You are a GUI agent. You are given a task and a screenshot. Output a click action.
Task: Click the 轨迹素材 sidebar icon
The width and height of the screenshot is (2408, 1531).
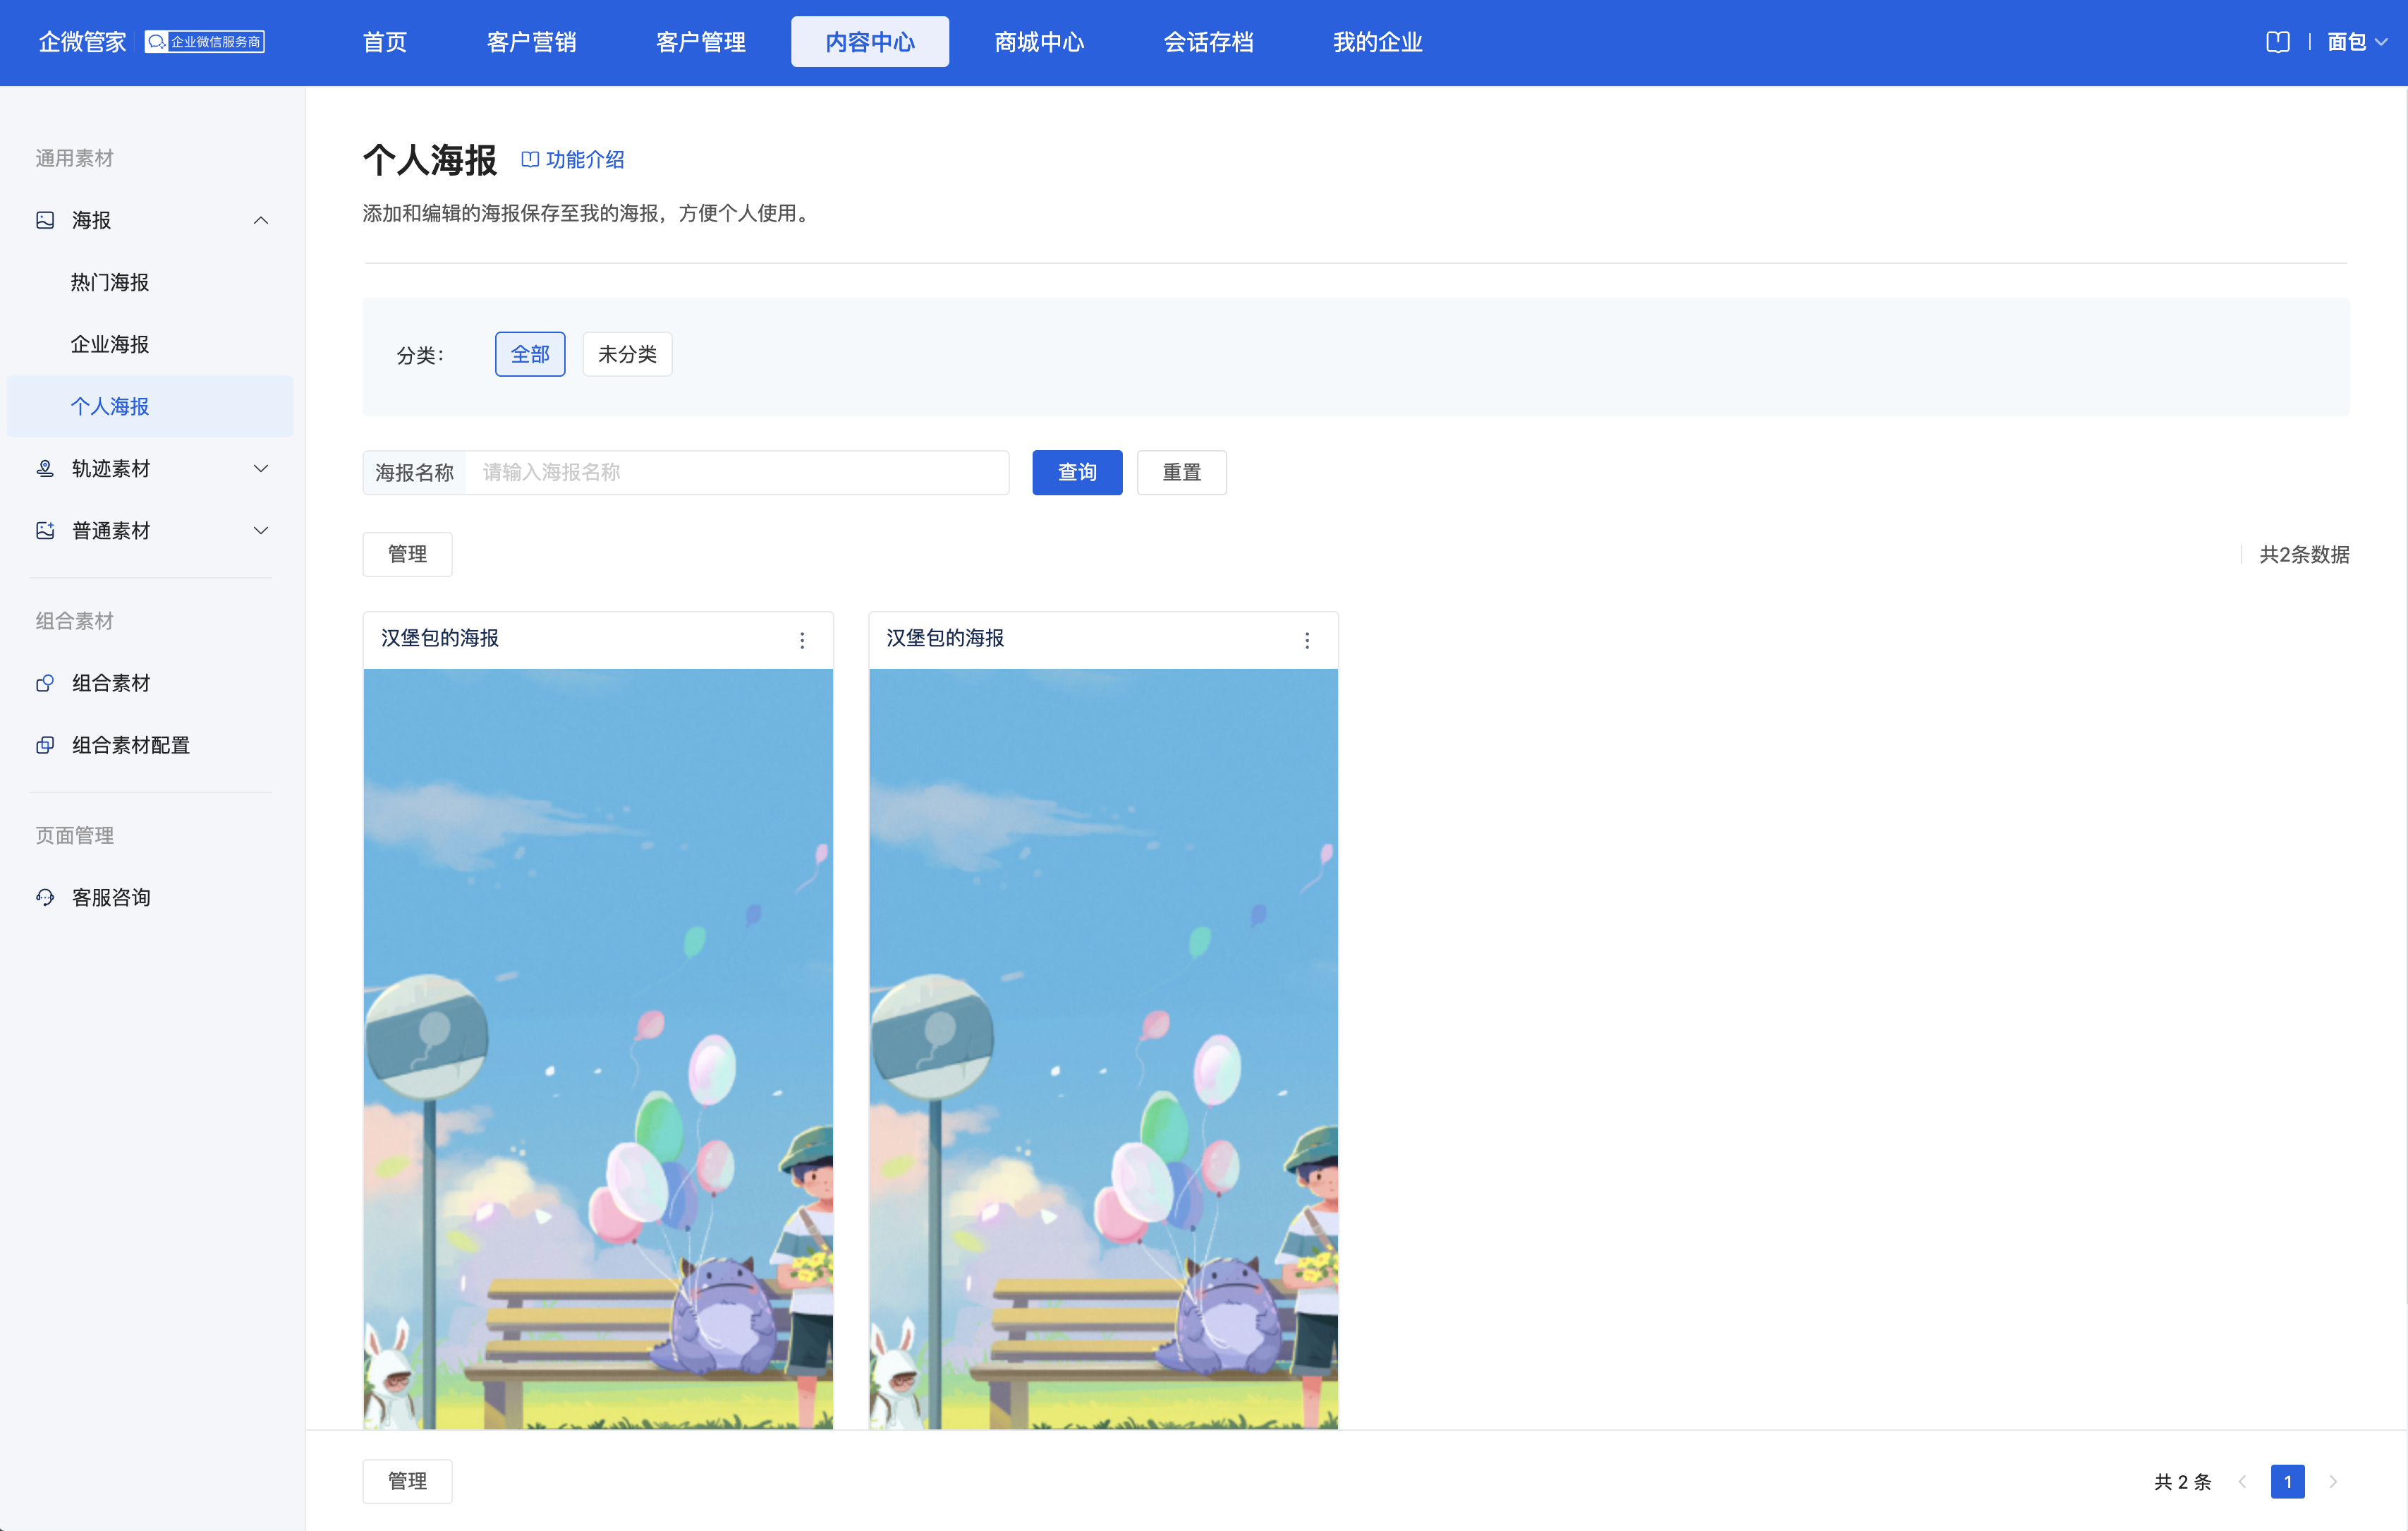click(x=45, y=468)
